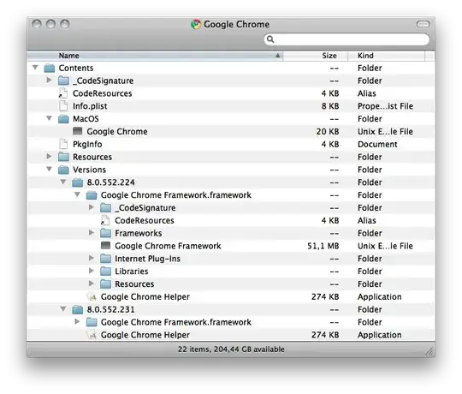The width and height of the screenshot is (462, 394).
Task: Sort by the Size column header
Action: point(316,56)
